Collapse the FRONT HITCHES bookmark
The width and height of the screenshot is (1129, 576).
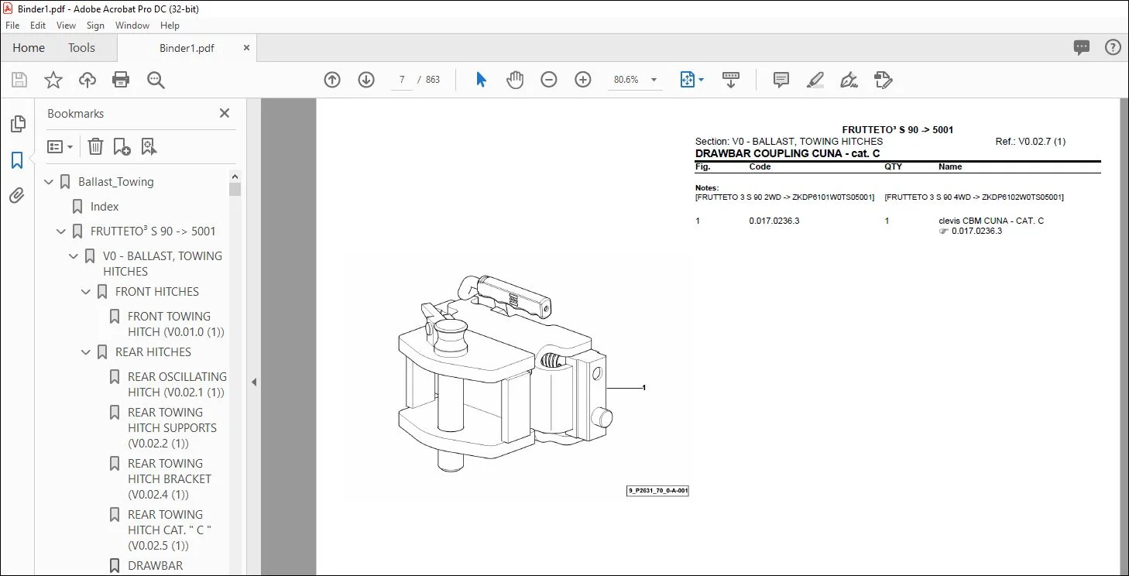tap(87, 292)
